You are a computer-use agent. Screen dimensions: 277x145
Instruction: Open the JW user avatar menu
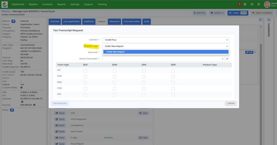pos(267,4)
